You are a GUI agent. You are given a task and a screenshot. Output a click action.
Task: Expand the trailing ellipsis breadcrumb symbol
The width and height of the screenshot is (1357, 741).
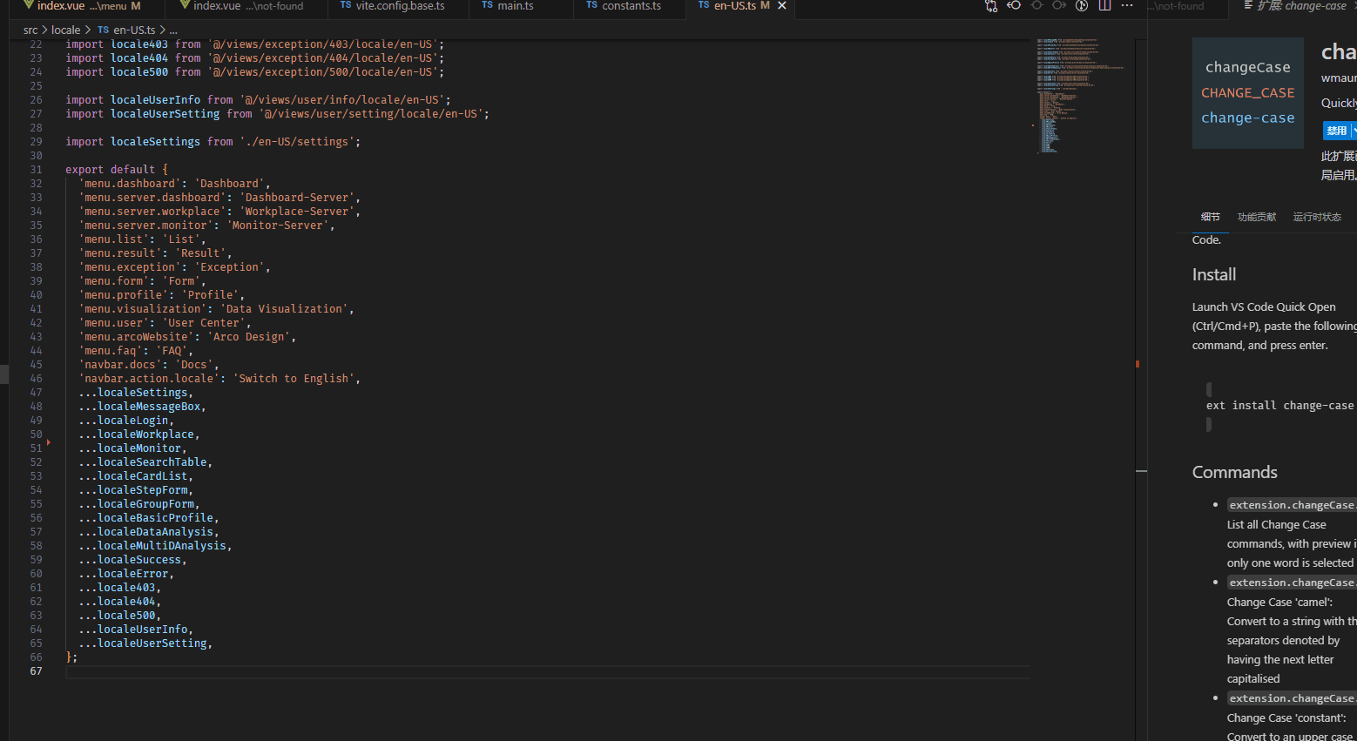pos(173,30)
